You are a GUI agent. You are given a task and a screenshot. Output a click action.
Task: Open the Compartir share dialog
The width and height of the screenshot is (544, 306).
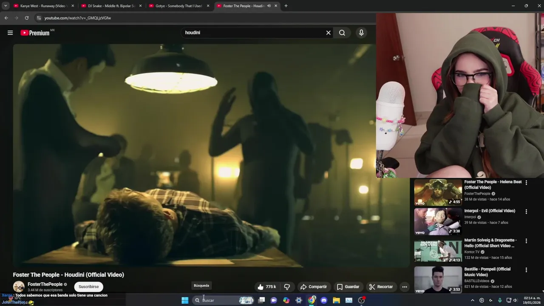[x=314, y=287]
